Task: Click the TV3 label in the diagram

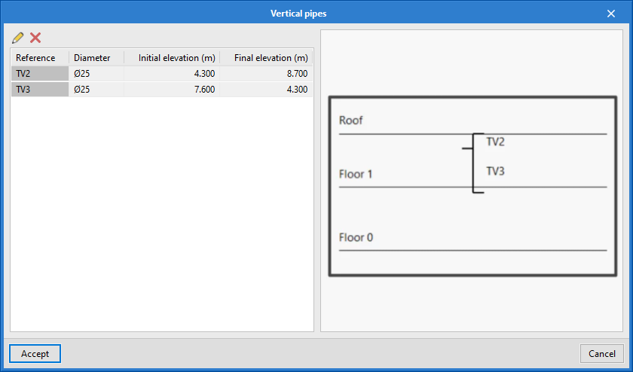Action: [495, 172]
